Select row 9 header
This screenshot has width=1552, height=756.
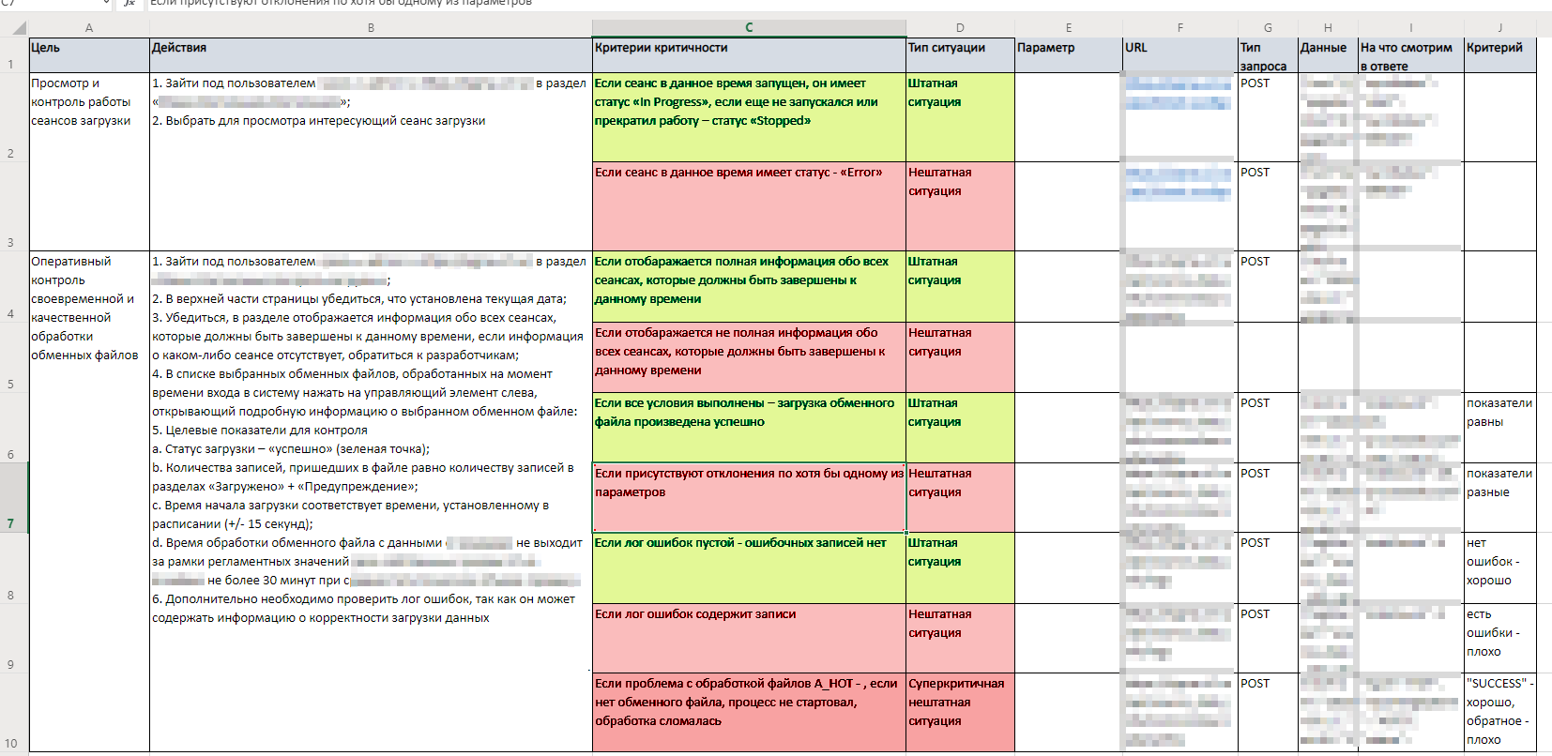[x=13, y=638]
